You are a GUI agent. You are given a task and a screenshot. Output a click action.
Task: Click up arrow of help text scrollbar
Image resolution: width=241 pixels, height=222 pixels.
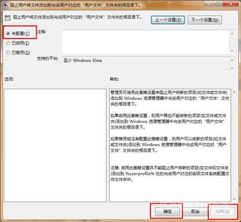(234, 92)
